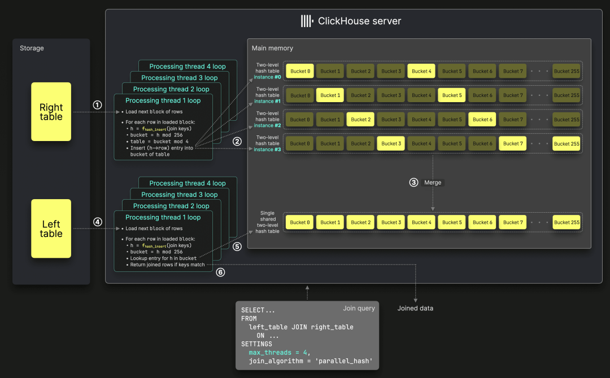The height and width of the screenshot is (378, 610).
Task: Select the "Return joined rows if keys match" step
Action: coord(167,265)
